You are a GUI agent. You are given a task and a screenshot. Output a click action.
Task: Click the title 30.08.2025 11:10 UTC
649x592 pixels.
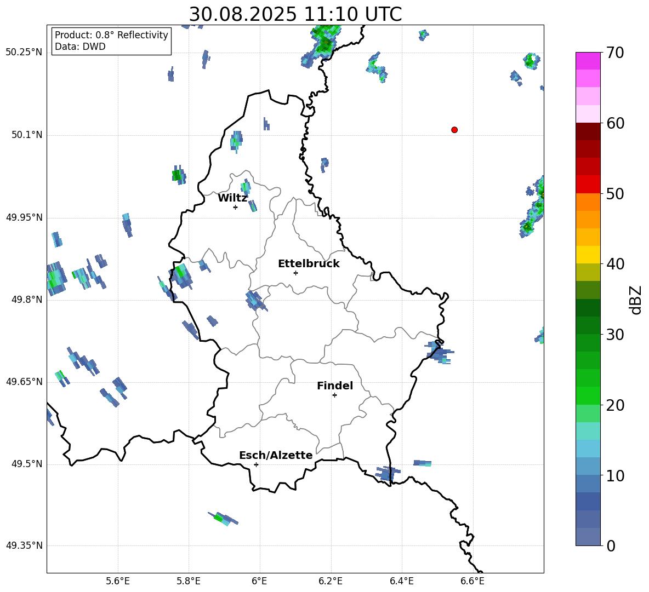pyautogui.click(x=295, y=14)
